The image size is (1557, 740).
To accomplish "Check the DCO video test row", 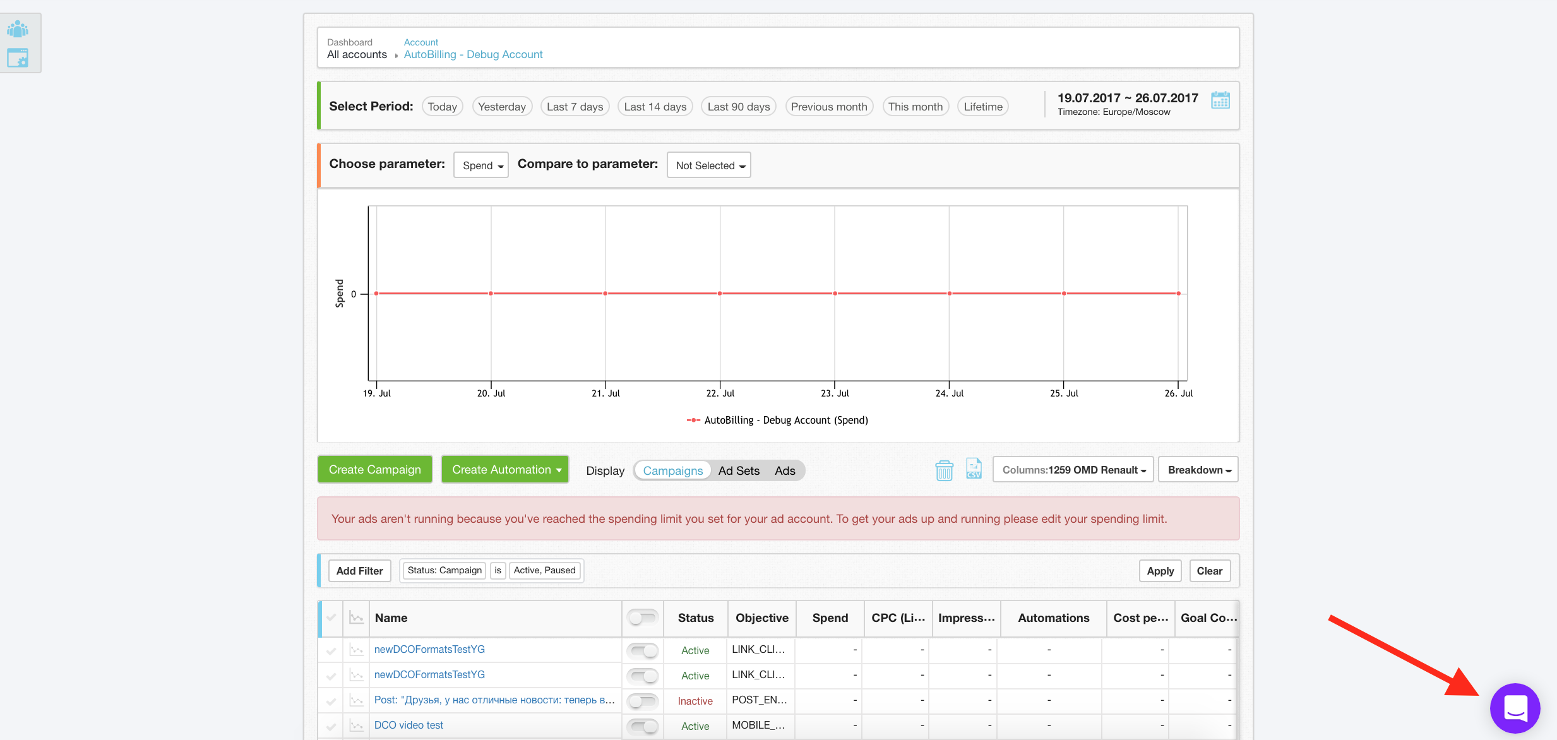I will [x=331, y=726].
